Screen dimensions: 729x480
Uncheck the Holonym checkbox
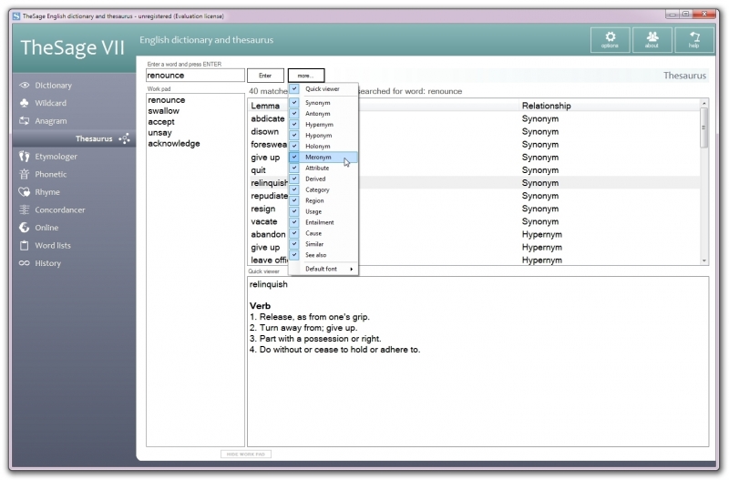(x=294, y=146)
